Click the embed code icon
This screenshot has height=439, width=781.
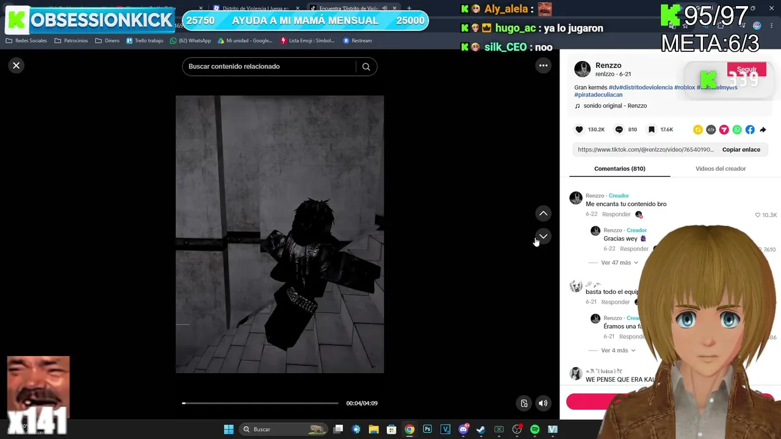pyautogui.click(x=711, y=129)
